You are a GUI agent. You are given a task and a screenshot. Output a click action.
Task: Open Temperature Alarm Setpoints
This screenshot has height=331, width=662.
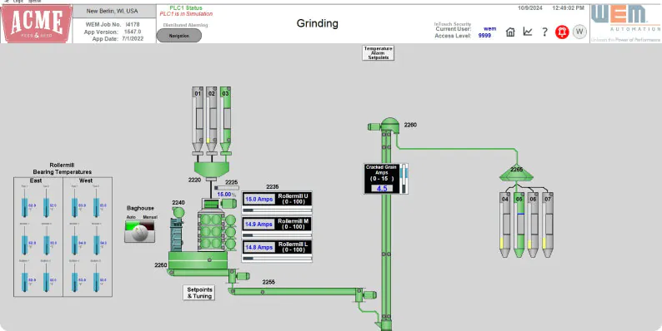[379, 53]
